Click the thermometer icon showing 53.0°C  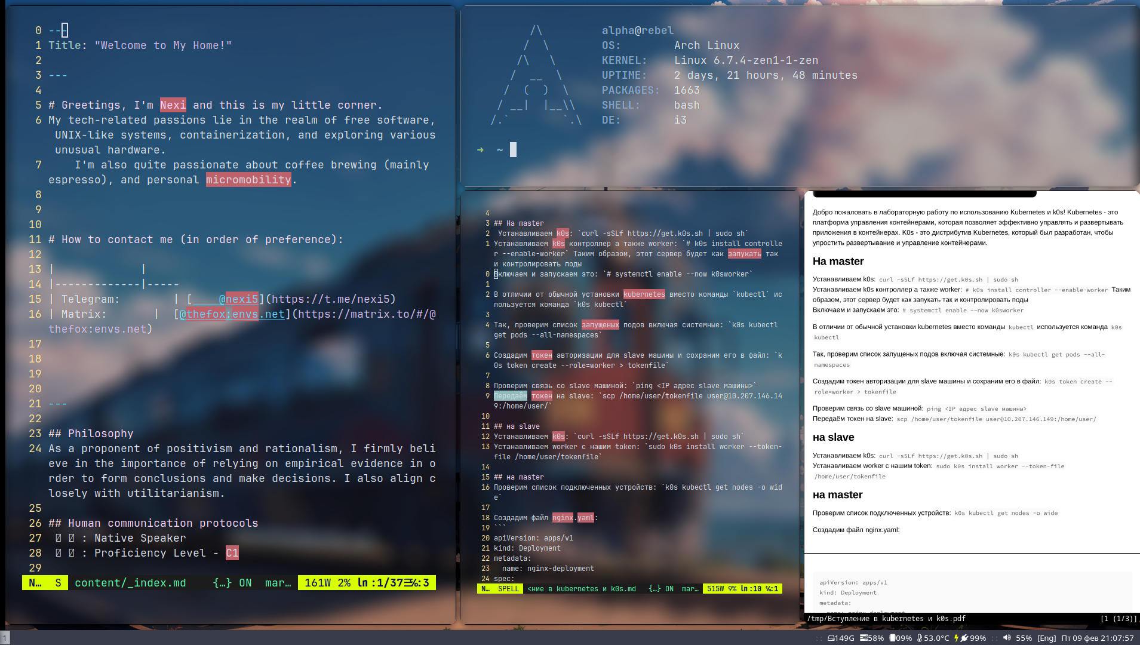(x=920, y=638)
